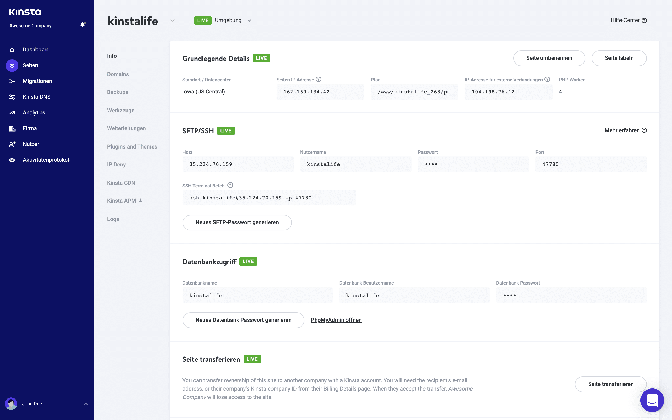Screen dimensions: 672x420
Task: Select the Backups menu item
Action: (x=118, y=92)
